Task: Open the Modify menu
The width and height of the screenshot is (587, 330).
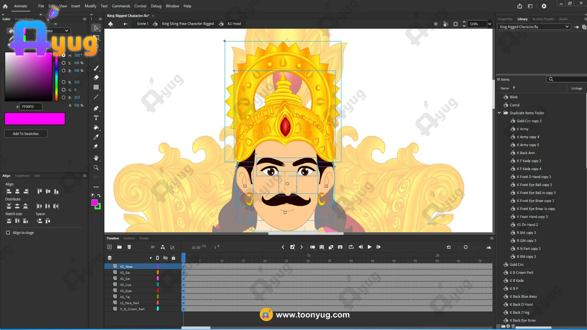Action: [x=90, y=6]
